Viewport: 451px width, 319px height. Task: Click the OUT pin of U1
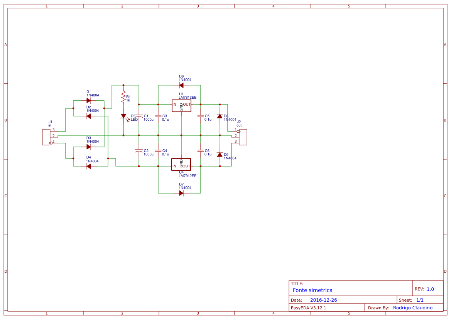187,105
